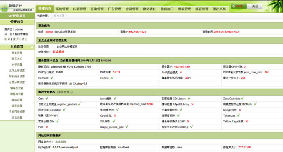Click the database size 737.91 KB
Screen dimensions: 283x152
pos(245,147)
